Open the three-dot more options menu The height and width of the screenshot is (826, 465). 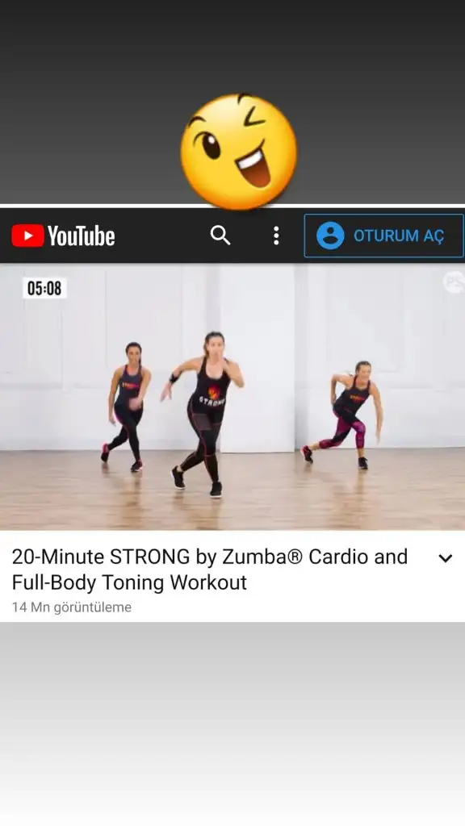(276, 236)
